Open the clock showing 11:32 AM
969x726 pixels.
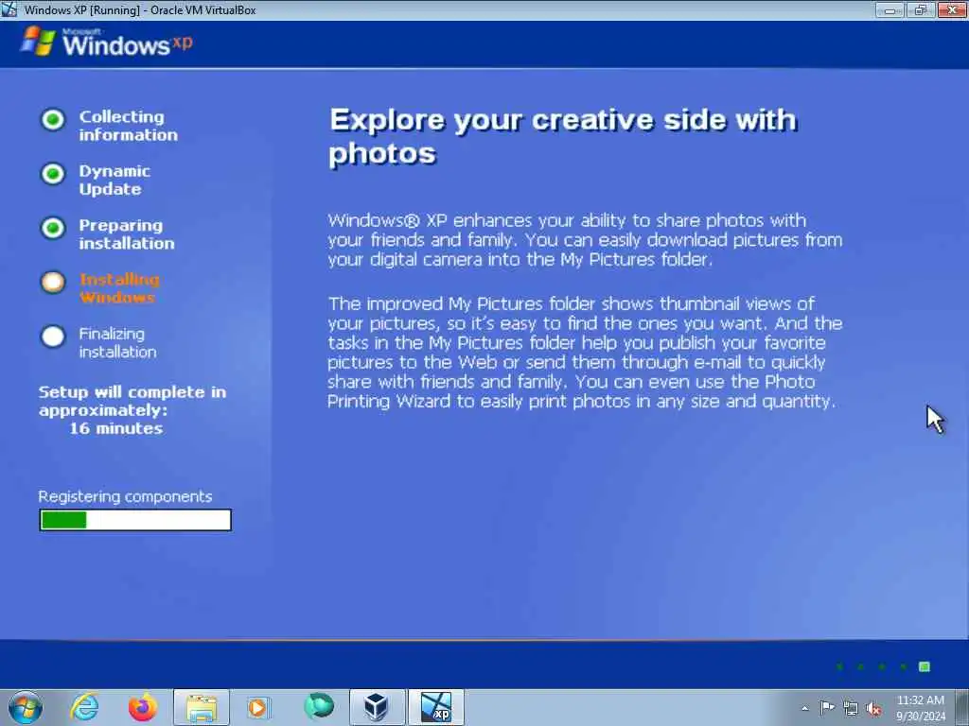920,708
